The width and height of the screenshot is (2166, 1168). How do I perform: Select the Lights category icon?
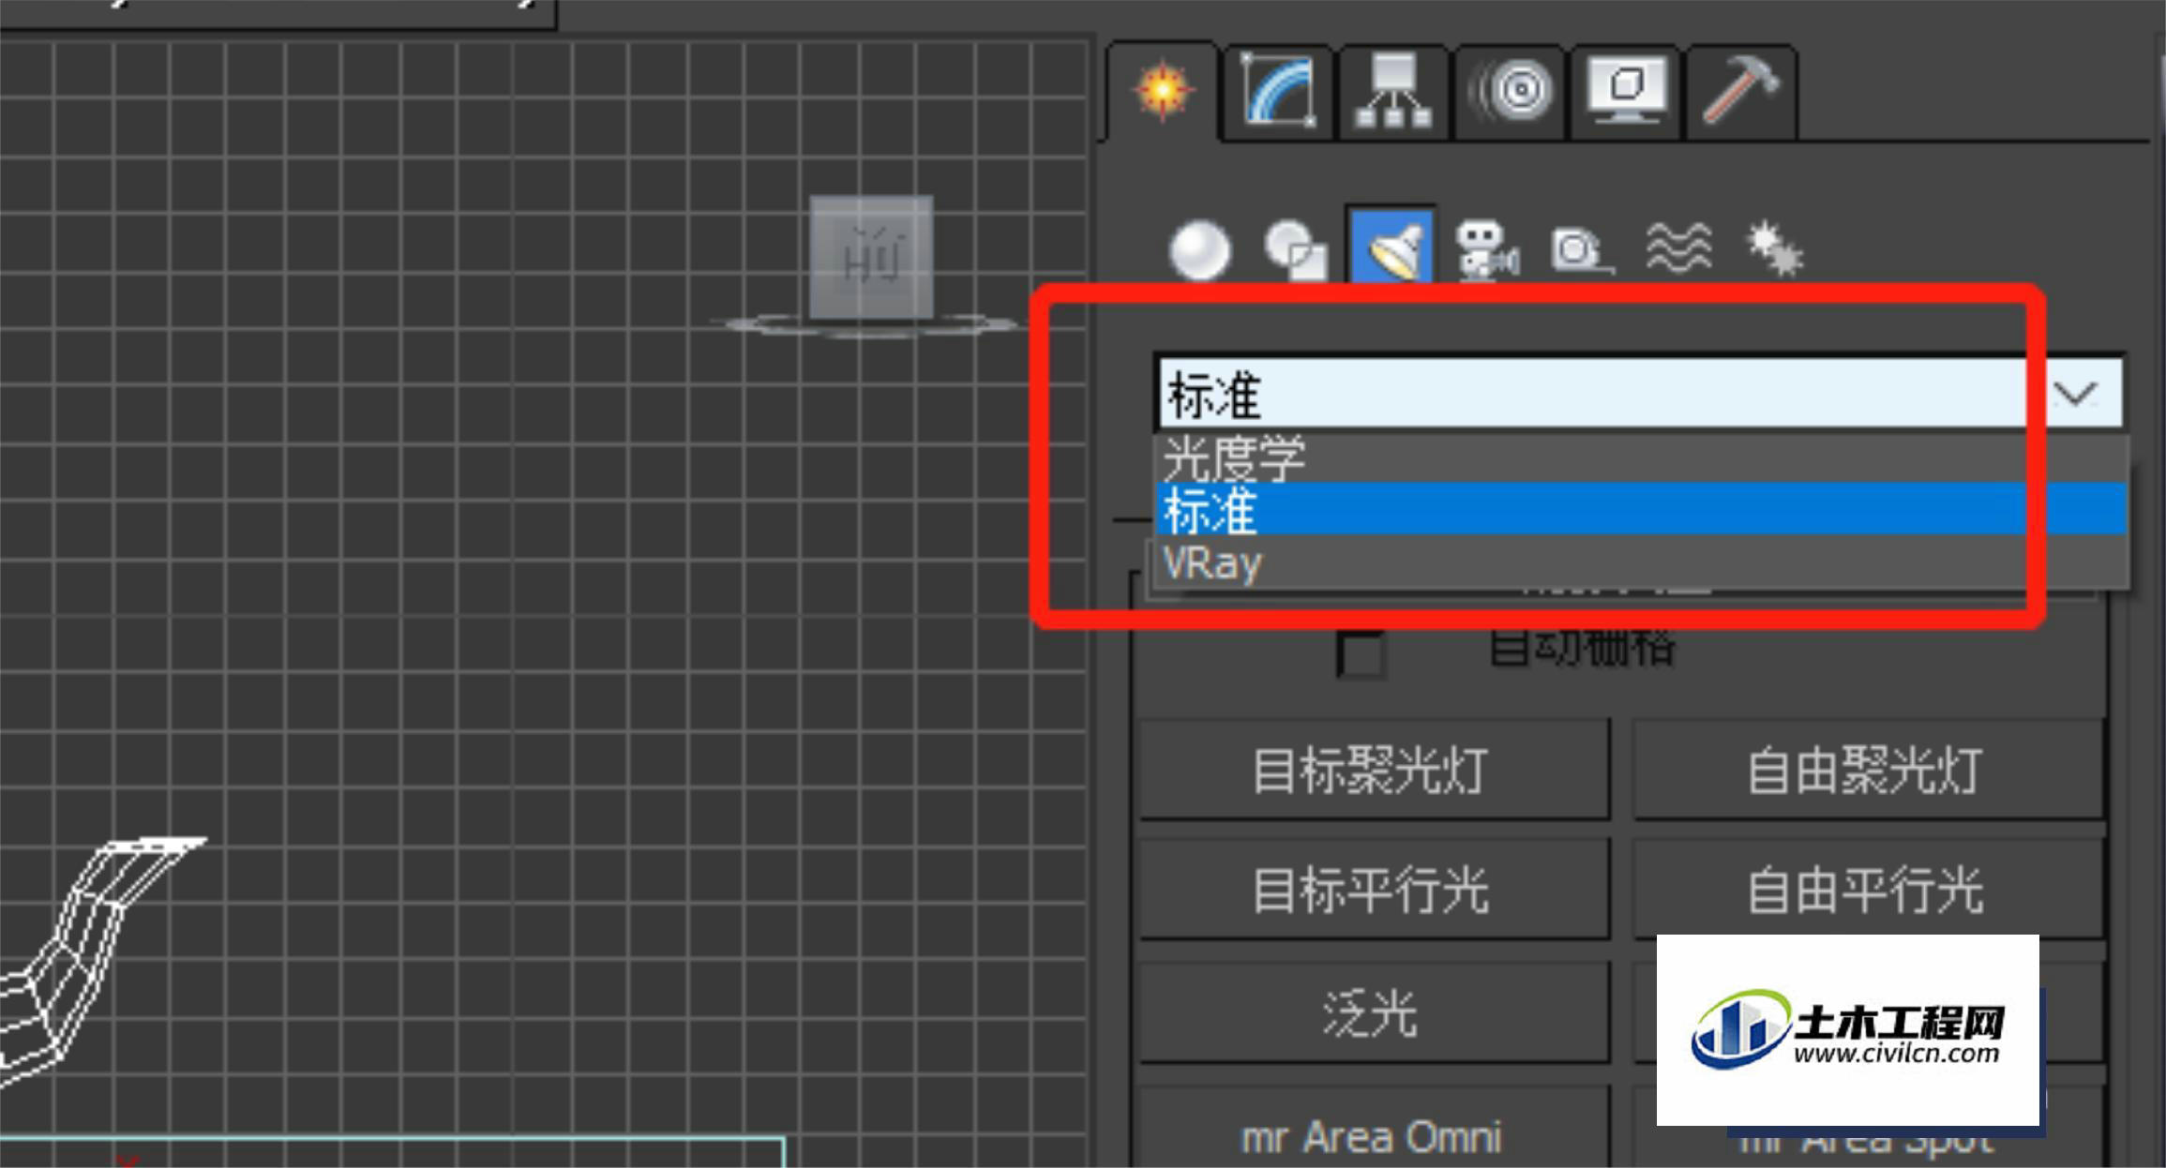click(x=1391, y=246)
